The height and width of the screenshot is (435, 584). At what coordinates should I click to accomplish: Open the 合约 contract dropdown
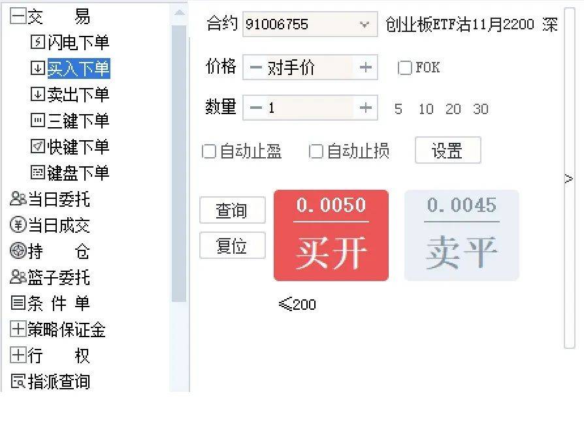(365, 24)
